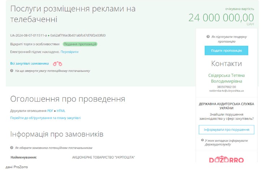Open the DOZORRO logo
Viewport: 264px width, 170px height.
pyautogui.click(x=226, y=160)
